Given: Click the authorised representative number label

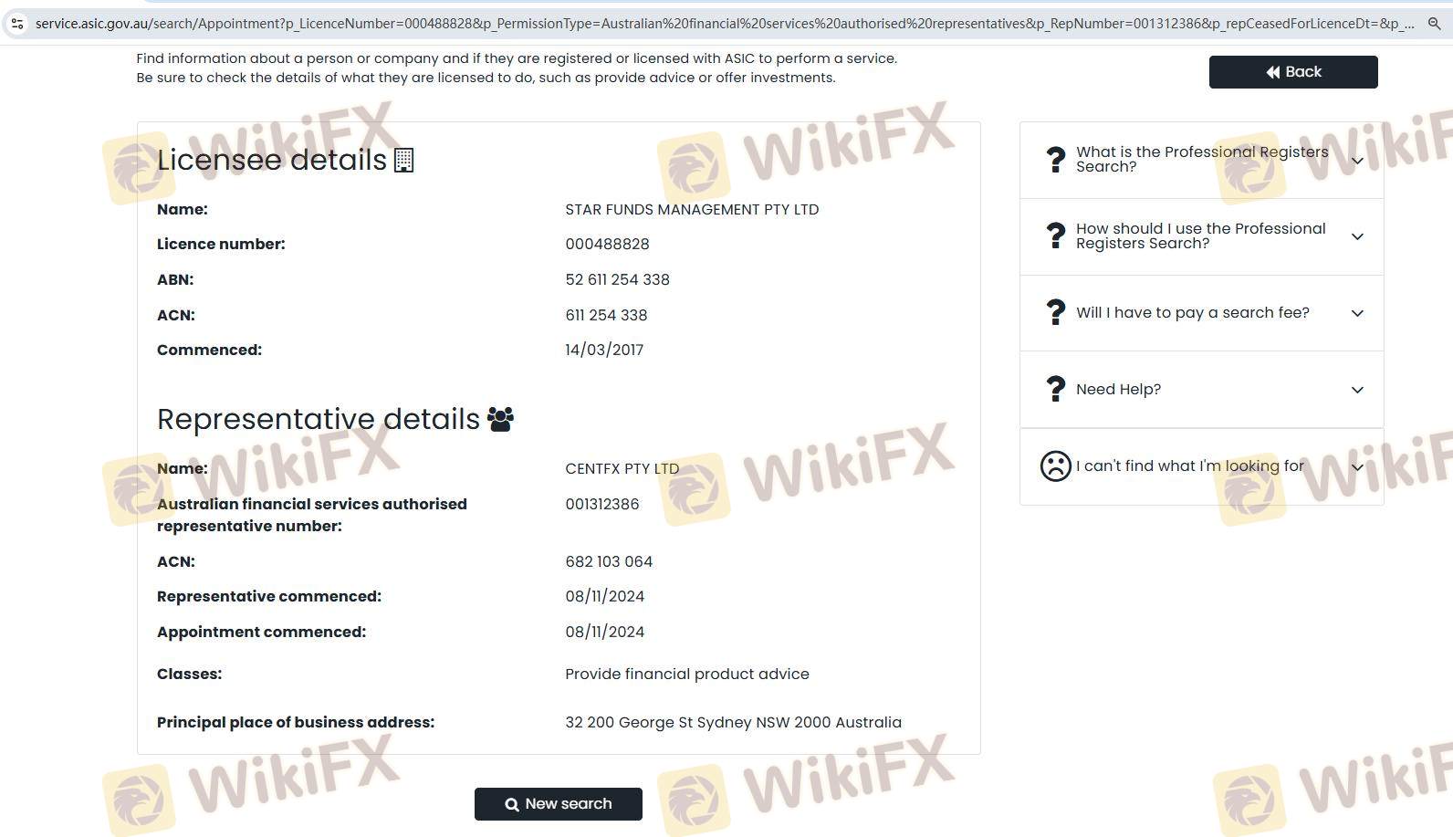Looking at the screenshot, I should point(312,515).
